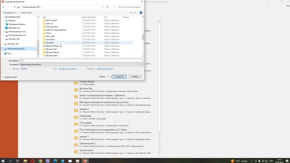Open File Explorer from the taskbar
The height and width of the screenshot is (163, 290).
[x=25, y=161]
